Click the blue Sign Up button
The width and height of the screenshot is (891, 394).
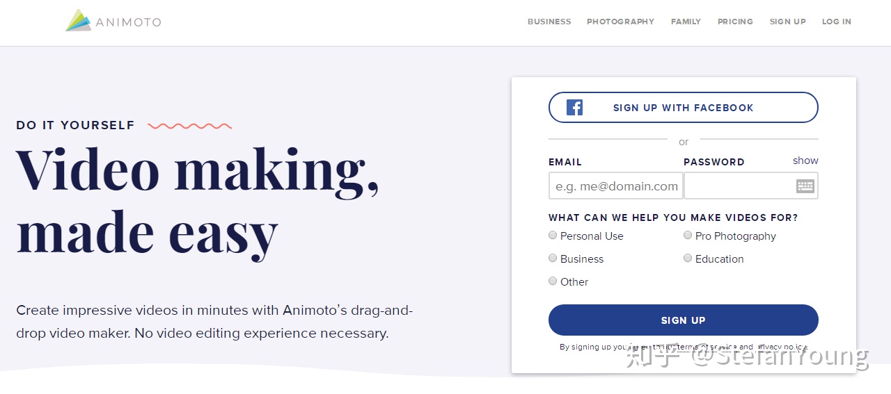pyautogui.click(x=684, y=320)
